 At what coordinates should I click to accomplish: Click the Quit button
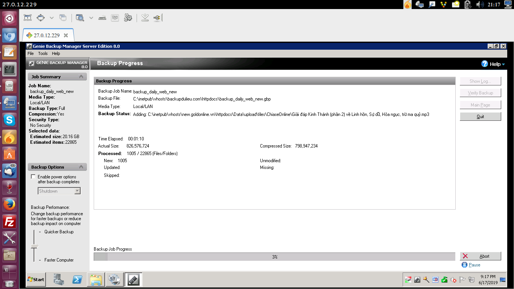point(481,117)
